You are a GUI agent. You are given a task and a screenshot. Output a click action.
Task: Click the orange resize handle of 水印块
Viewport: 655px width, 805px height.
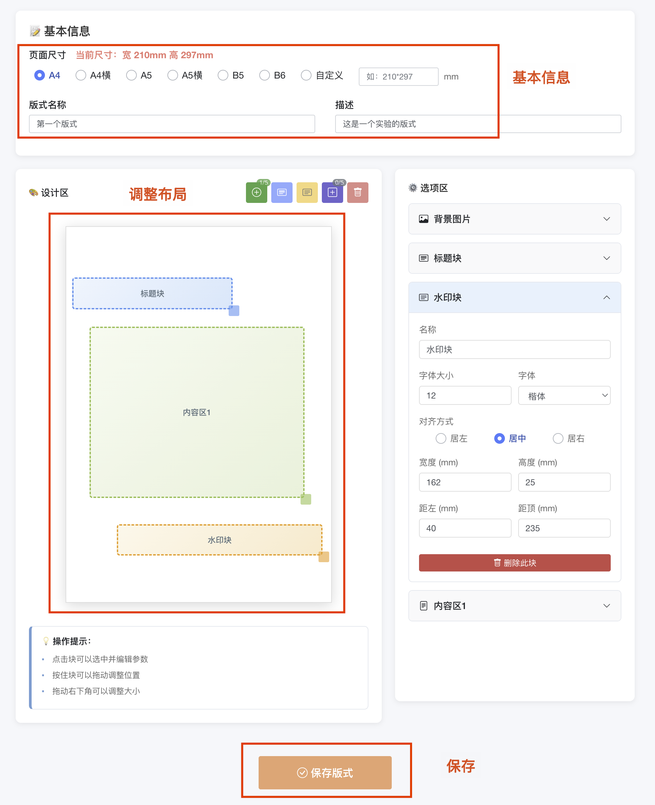coord(324,557)
